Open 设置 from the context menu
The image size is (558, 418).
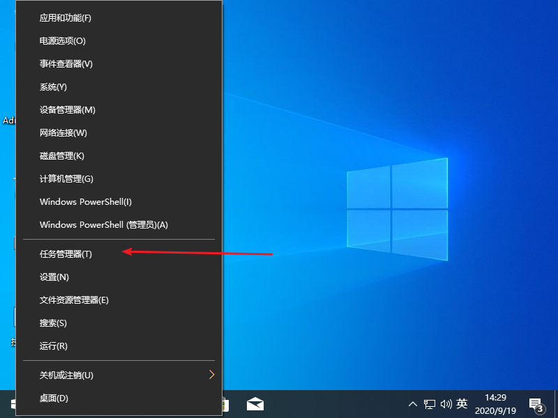54,277
